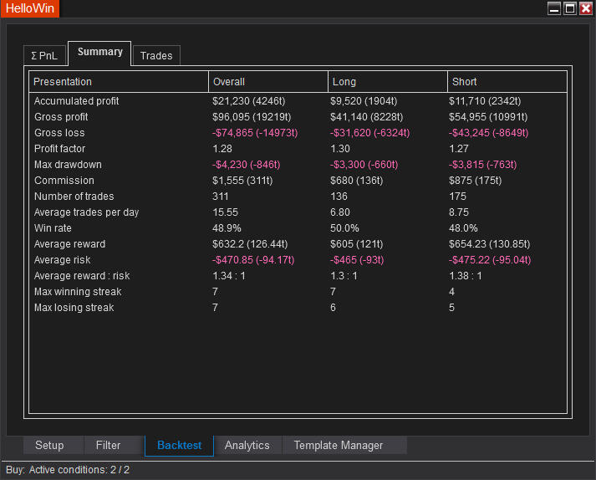Select the Backtest bottom tab
This screenshot has width=596, height=480.
(x=180, y=446)
